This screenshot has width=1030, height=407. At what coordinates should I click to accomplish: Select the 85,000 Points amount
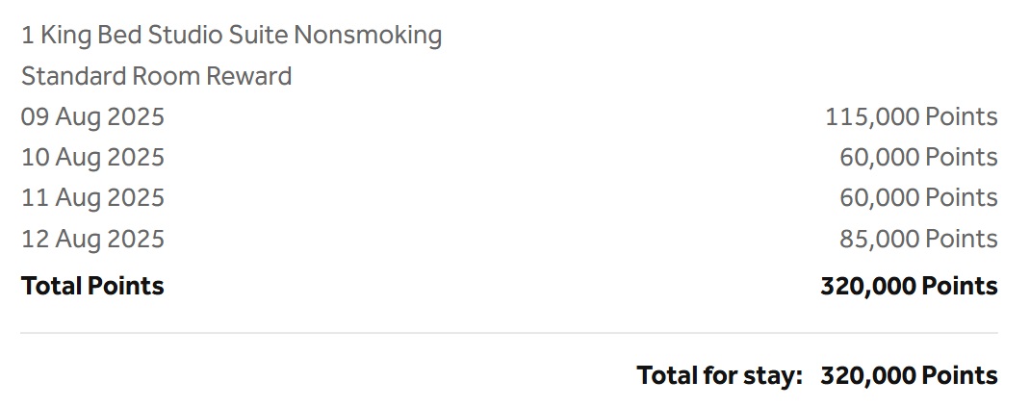tap(918, 239)
